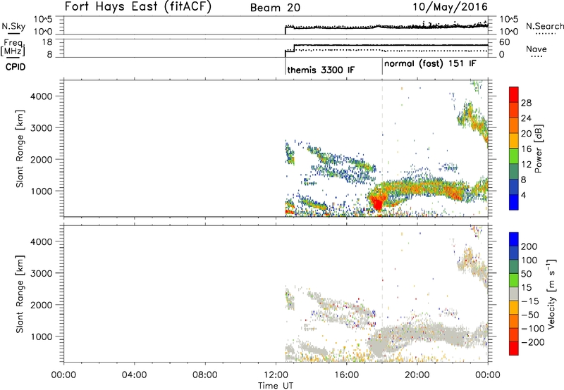Click the '18' tick label on the Freq. axis
Image resolution: width=564 pixels, height=390 pixels.
coord(47,42)
